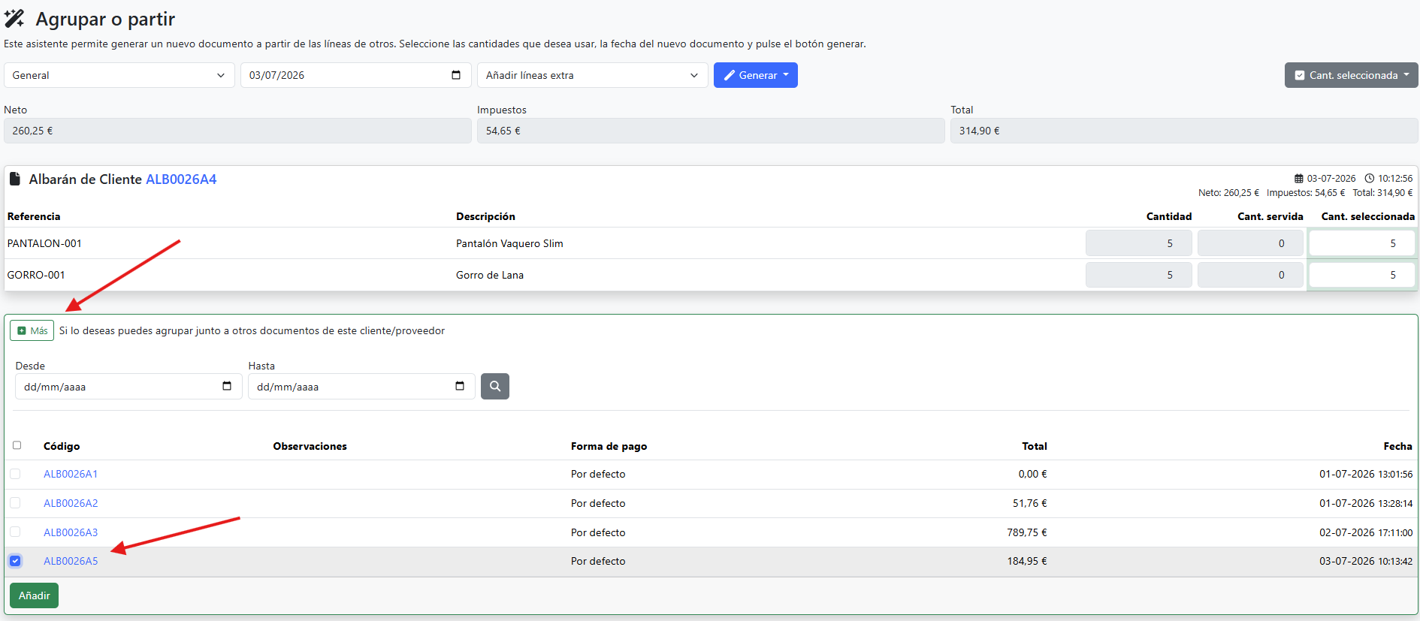Open calendar icon in Desde date field

[x=227, y=386]
